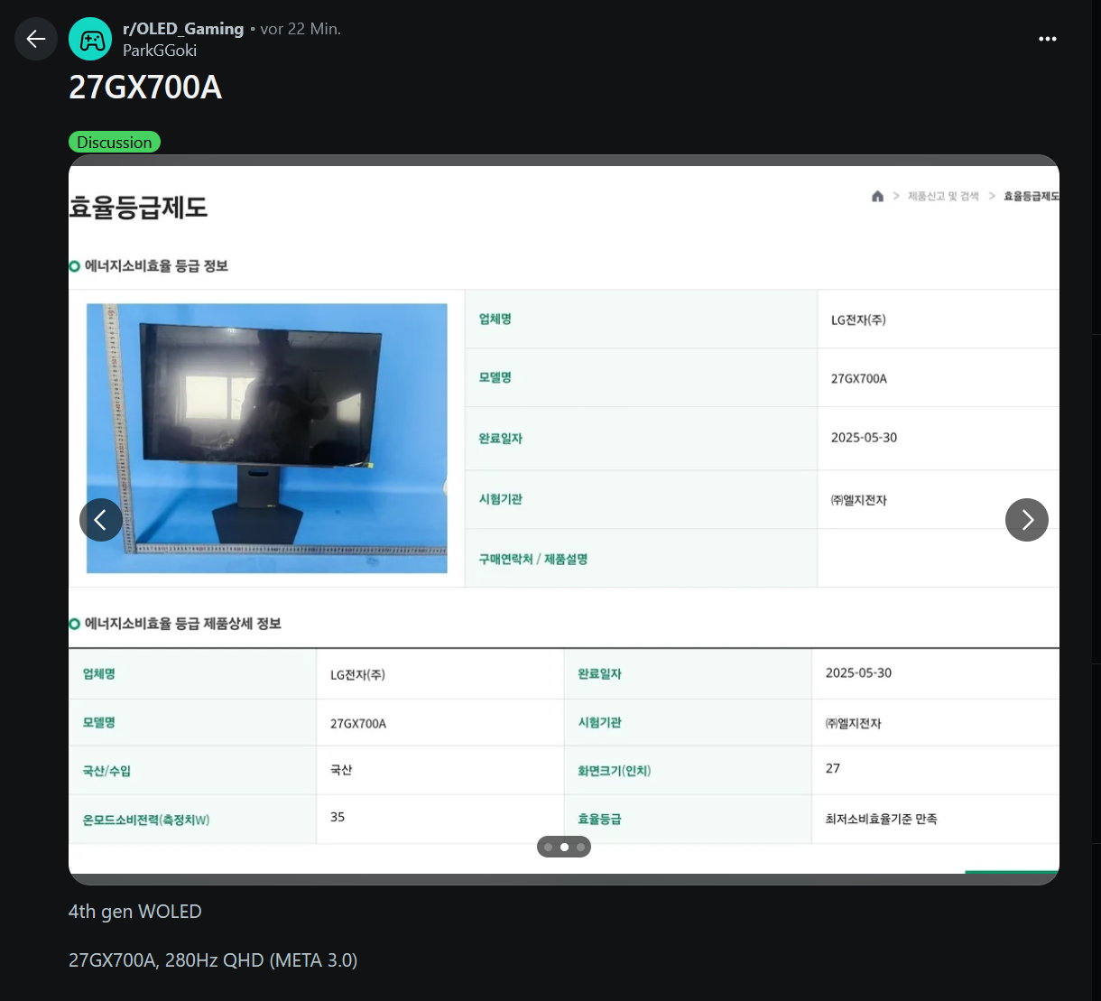Click the r/OLED_Gaming gamepad avatar
The width and height of the screenshot is (1101, 1001).
tap(90, 39)
